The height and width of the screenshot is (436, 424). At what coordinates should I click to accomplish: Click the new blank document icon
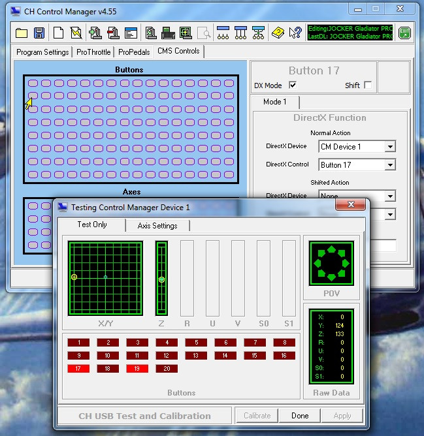[58, 33]
